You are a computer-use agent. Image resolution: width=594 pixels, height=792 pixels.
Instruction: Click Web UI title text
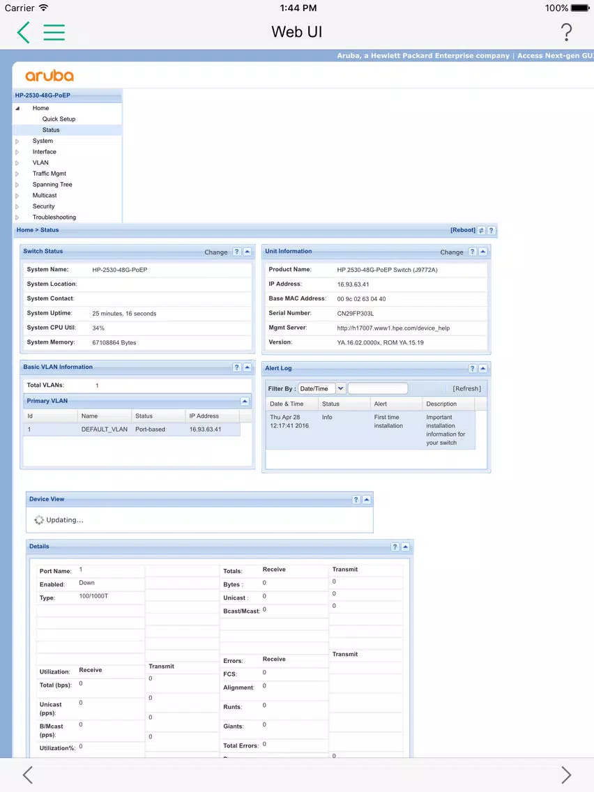point(296,32)
